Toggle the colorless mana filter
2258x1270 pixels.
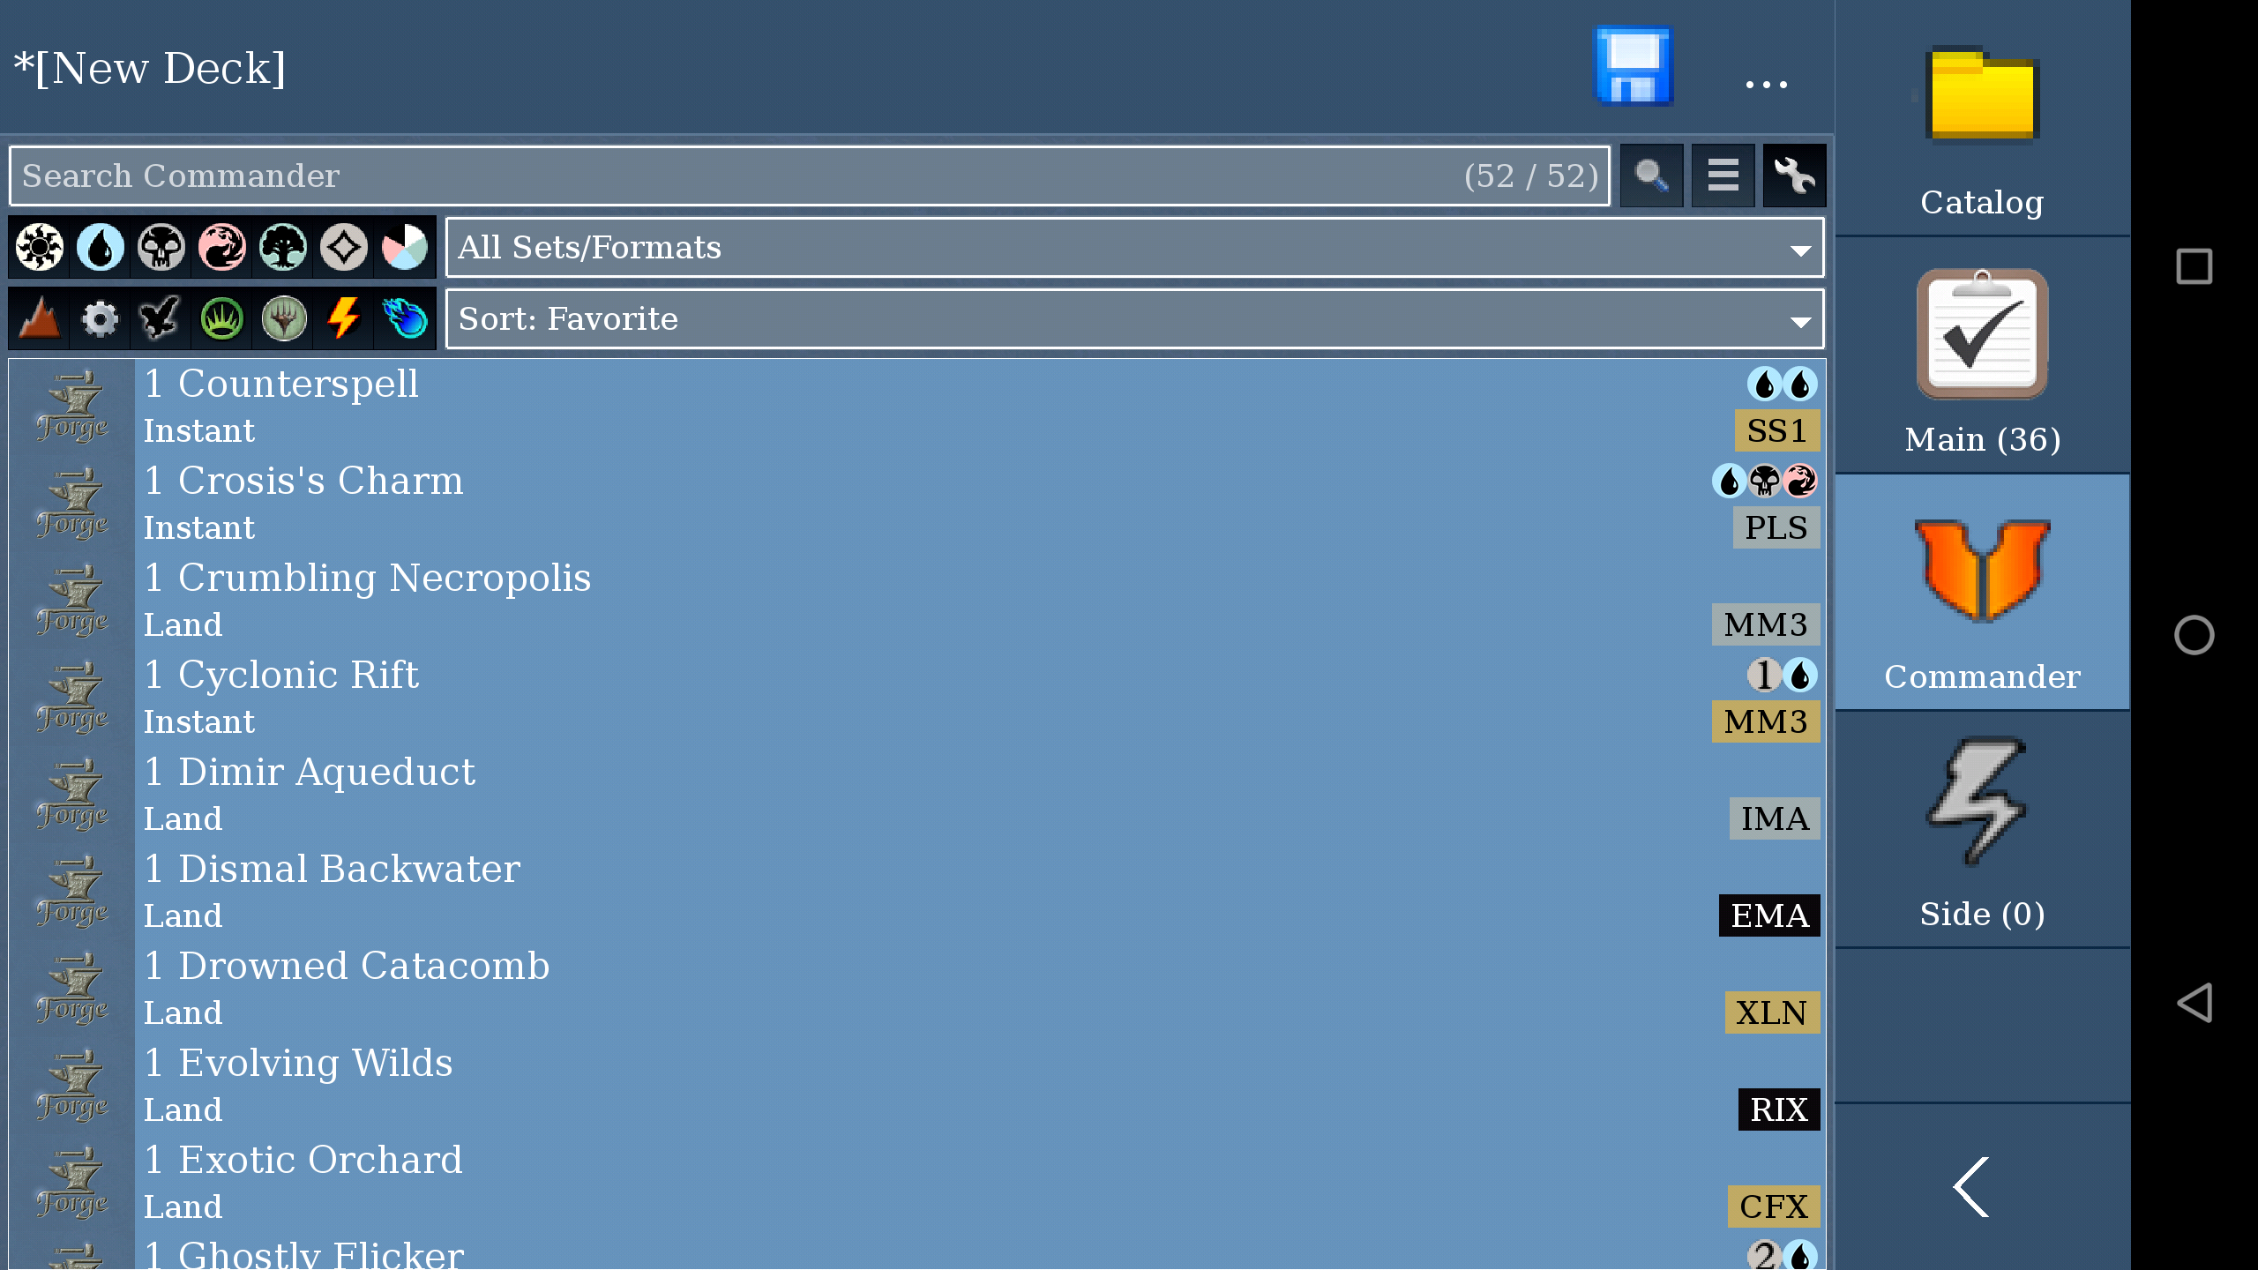pos(344,247)
